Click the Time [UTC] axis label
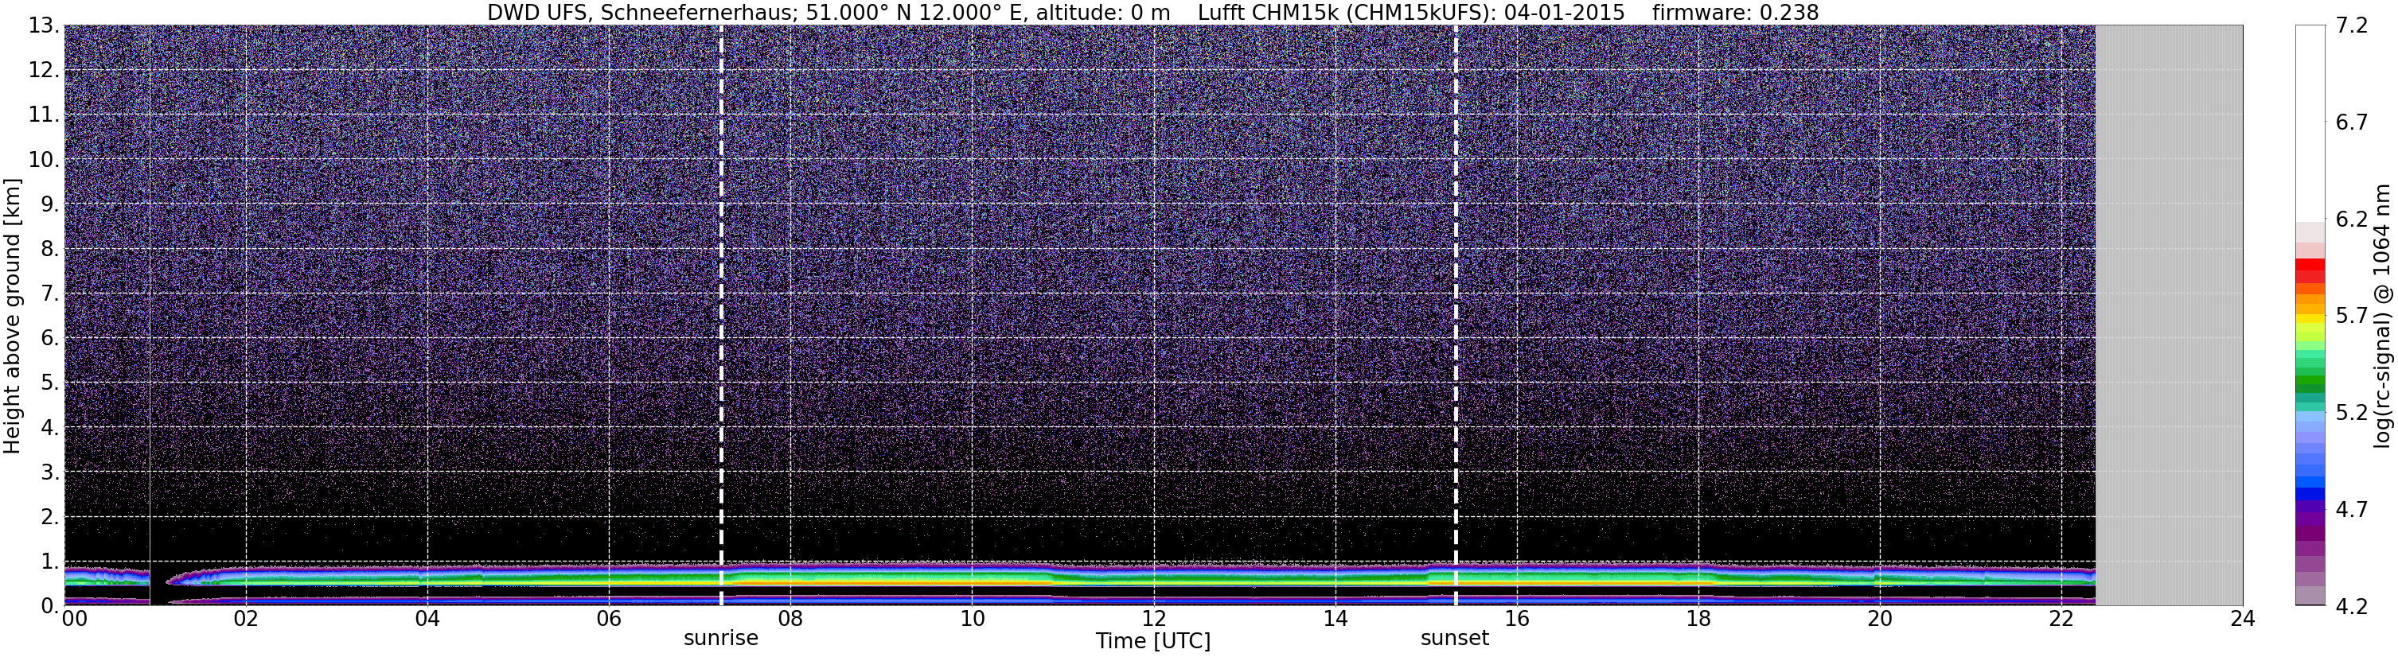 [x=1153, y=641]
